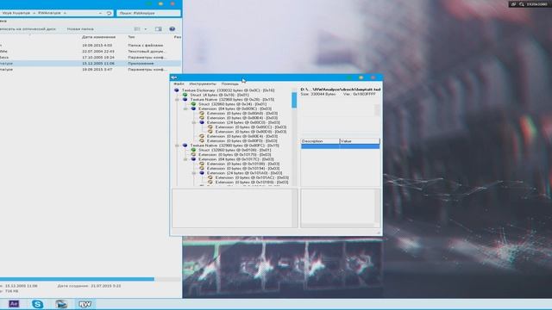Click the Explorer help question mark icon
Image resolution: width=552 pixels, height=310 pixels.
(172, 29)
